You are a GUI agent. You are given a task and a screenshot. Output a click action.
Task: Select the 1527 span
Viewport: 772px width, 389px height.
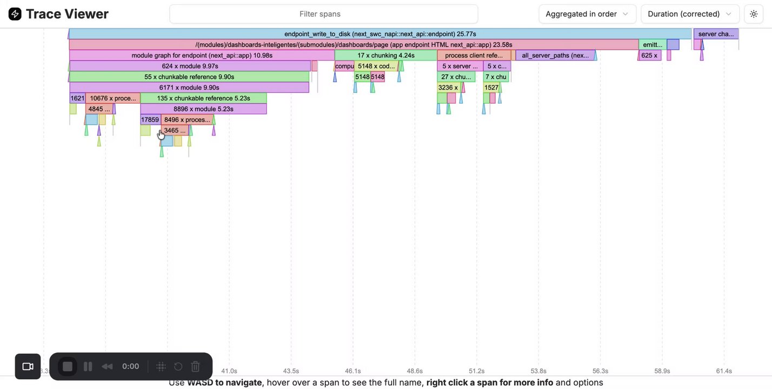[x=491, y=88]
